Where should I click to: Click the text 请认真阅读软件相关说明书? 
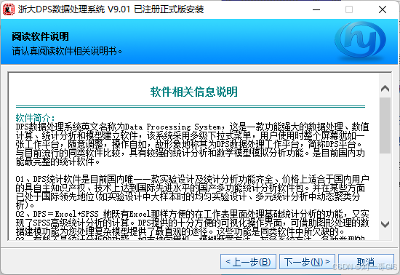click(67, 51)
